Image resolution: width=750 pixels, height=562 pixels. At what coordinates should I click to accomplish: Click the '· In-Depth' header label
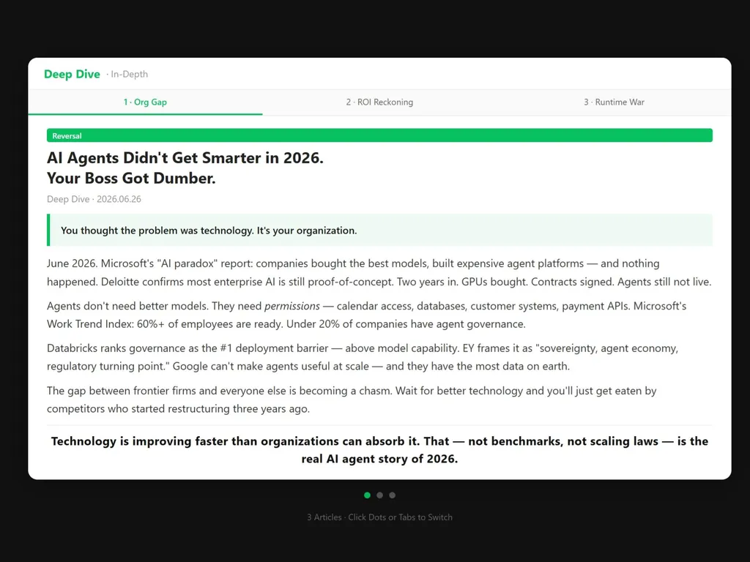coord(127,74)
